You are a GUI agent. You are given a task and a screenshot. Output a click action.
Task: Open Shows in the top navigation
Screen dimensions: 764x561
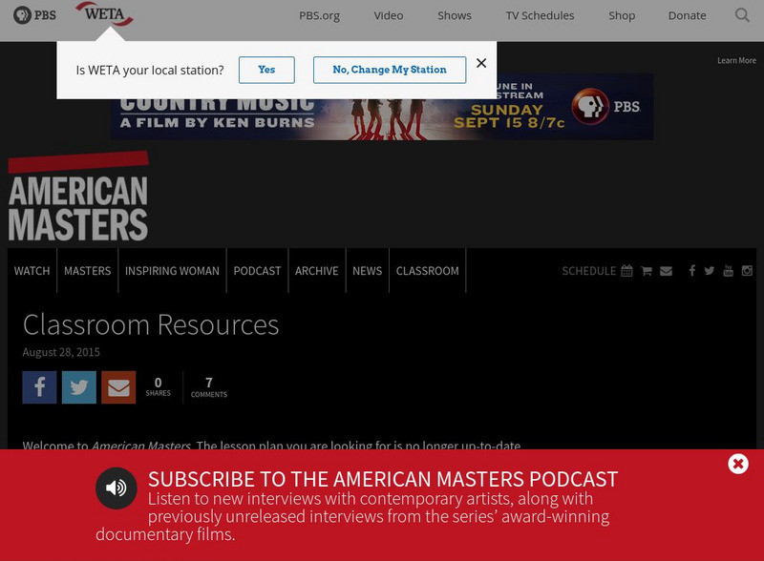point(455,15)
